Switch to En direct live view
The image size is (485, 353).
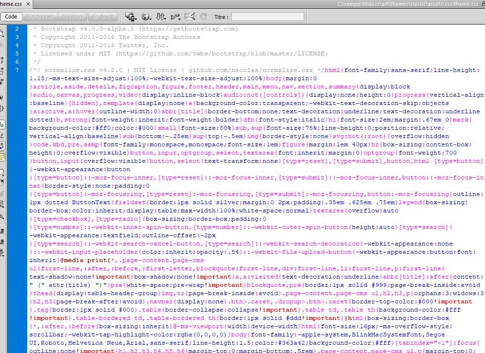tap(103, 17)
